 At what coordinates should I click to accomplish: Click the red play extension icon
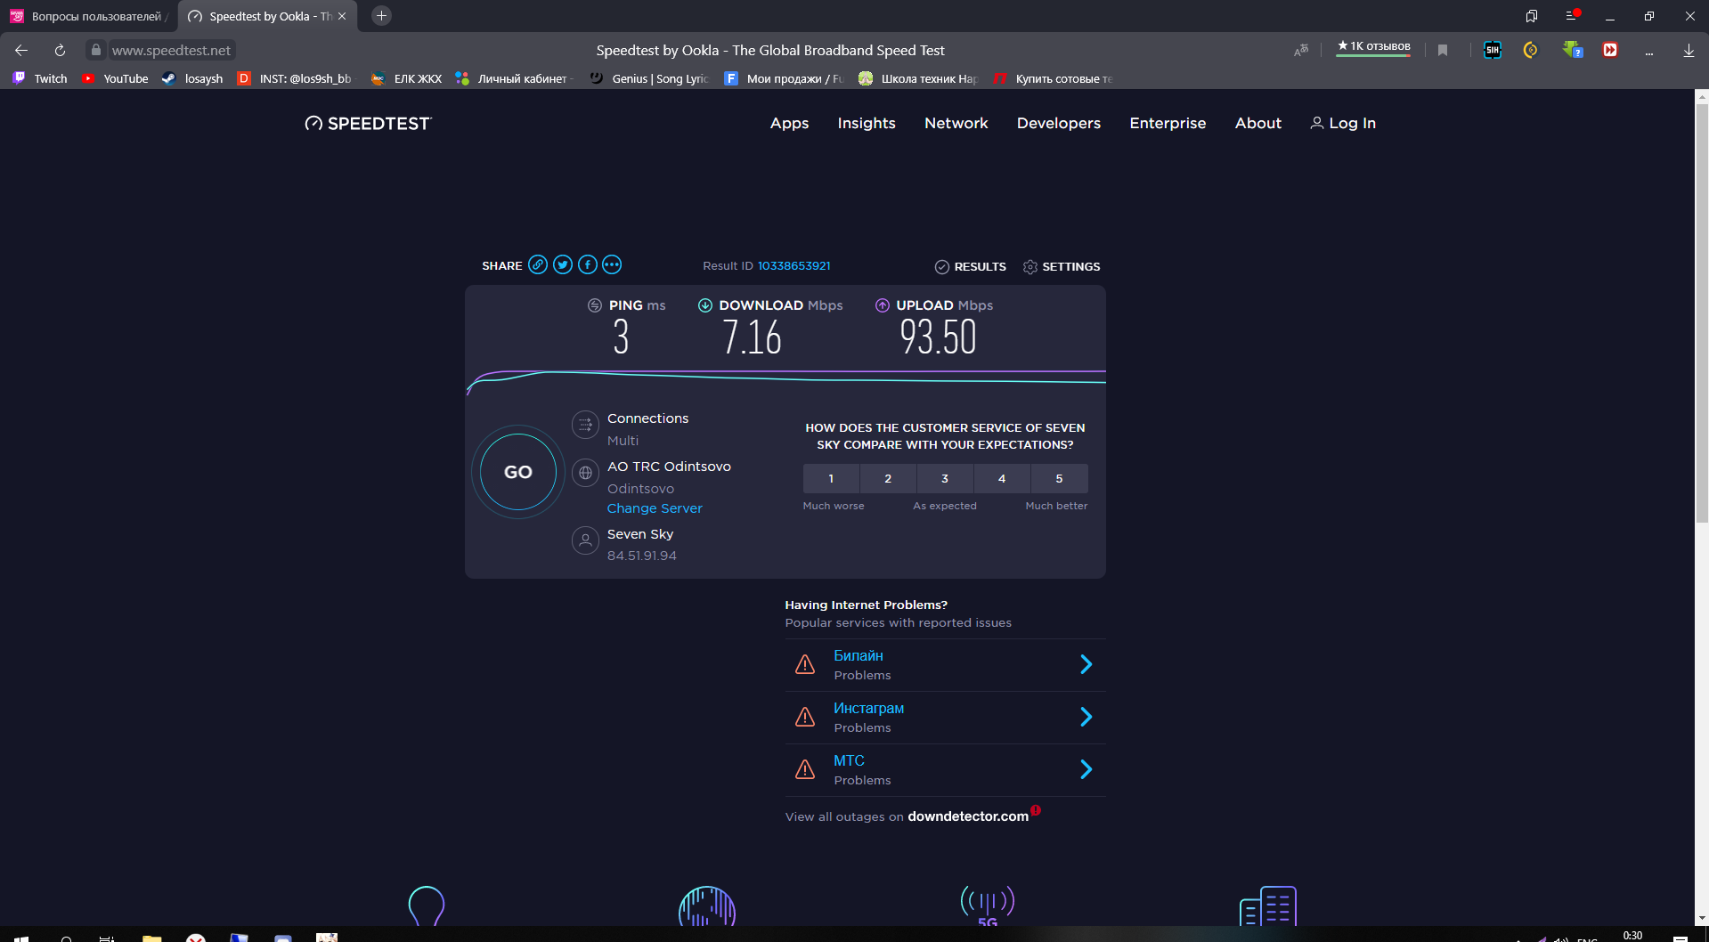1610,51
